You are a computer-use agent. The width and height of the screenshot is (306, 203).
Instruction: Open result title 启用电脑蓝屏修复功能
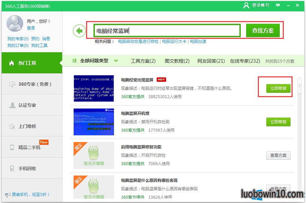141,147
